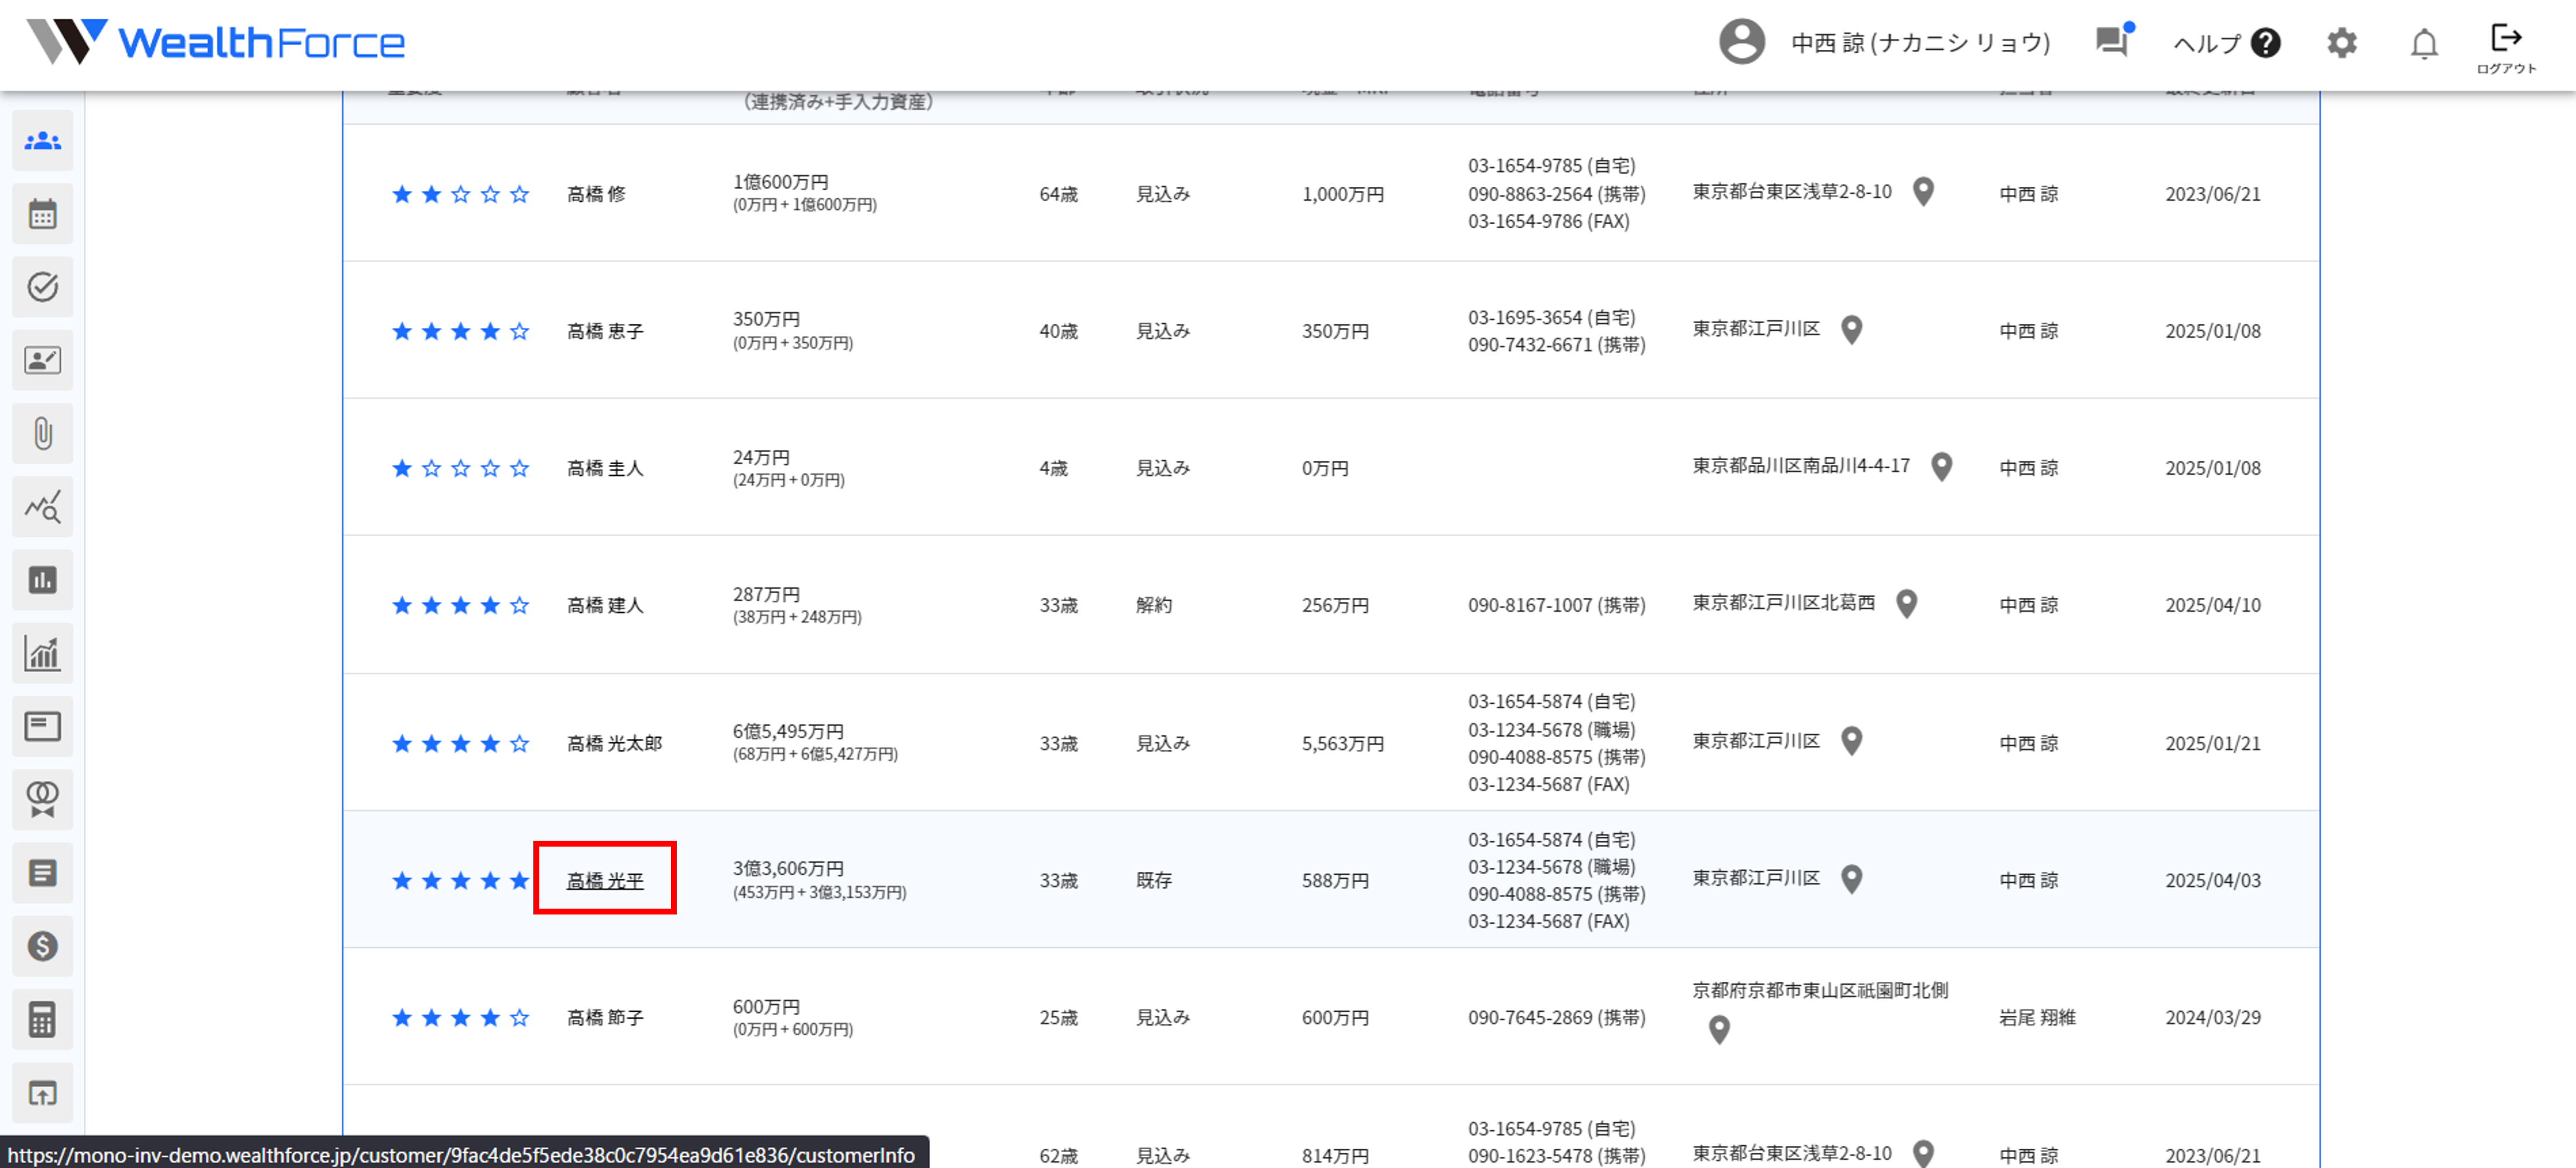Click the dollar coin sidebar icon
Screen dimensions: 2576x1168
pyautogui.click(x=42, y=945)
